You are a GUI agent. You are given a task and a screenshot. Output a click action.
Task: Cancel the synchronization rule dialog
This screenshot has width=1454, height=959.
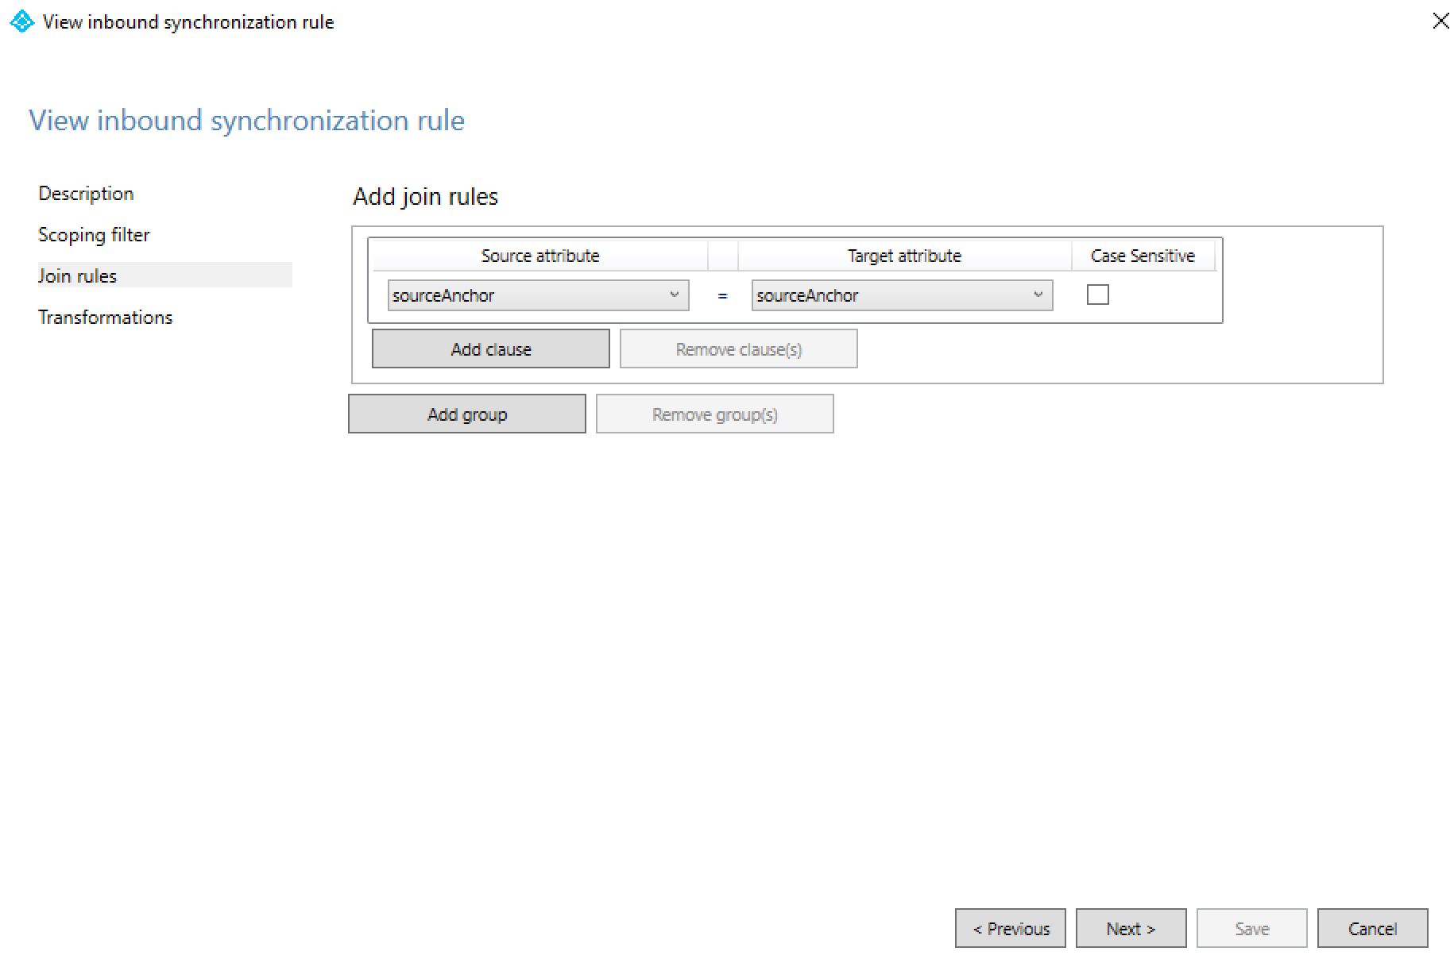point(1373,929)
